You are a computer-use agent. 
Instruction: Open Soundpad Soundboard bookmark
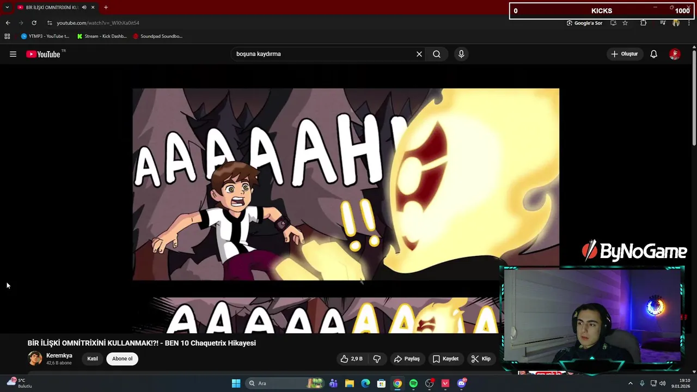pos(158,36)
